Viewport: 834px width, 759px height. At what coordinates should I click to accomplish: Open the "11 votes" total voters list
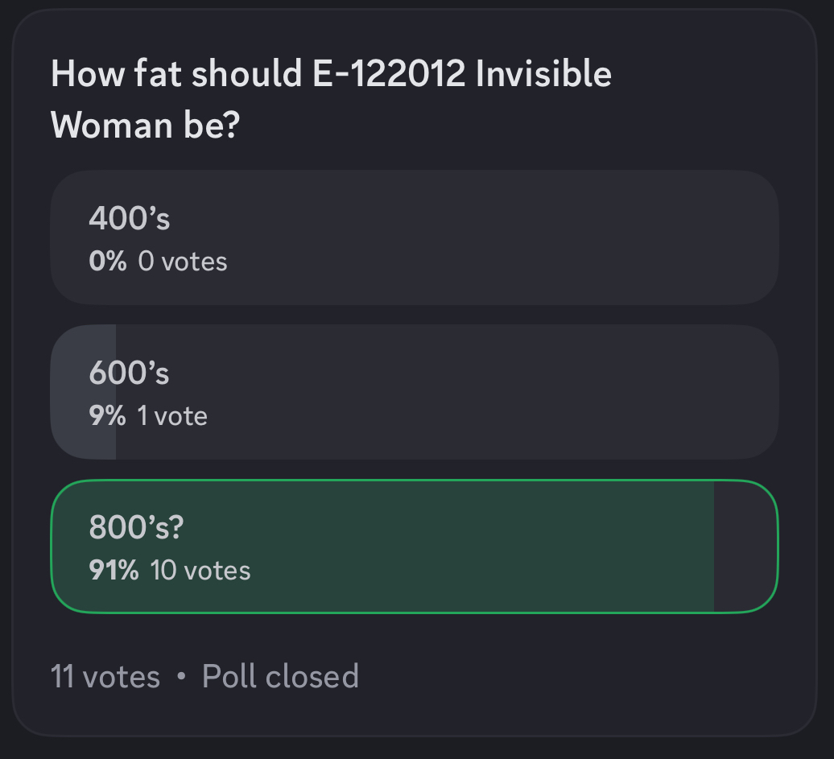pos(105,676)
